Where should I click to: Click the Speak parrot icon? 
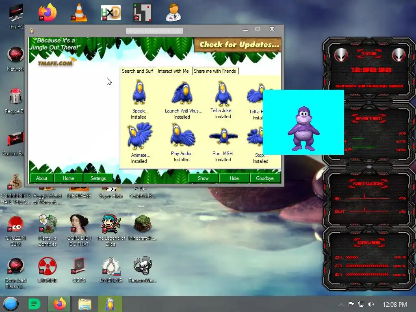coord(139,92)
